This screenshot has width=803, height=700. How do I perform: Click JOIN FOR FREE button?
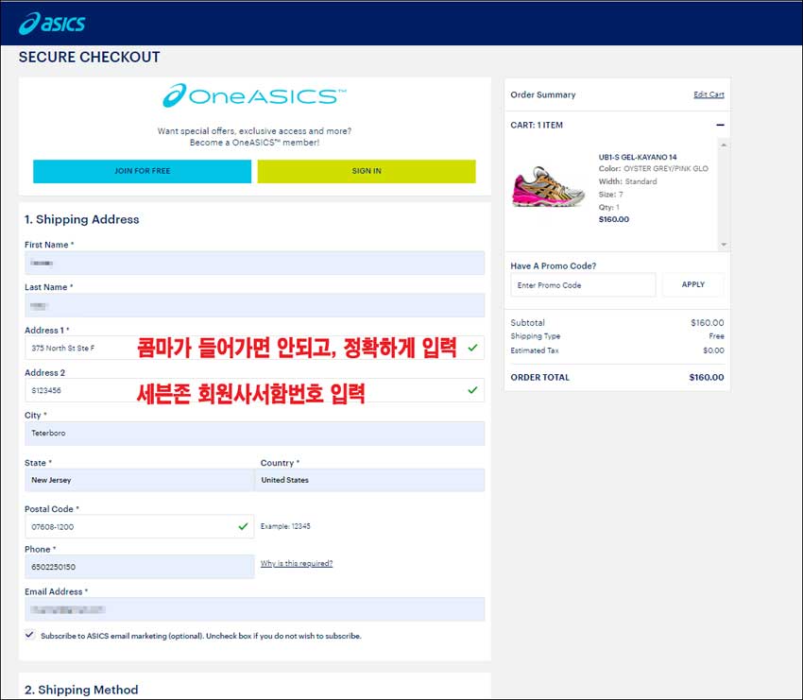click(x=143, y=171)
